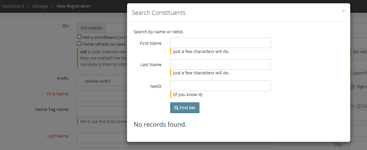Select the New Registration breadcrumb
This screenshot has height=150, width=367.
[x=73, y=6]
